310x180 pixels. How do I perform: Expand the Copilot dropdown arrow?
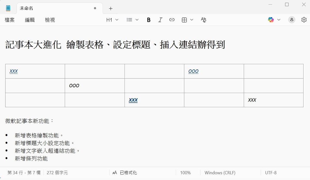coord(278,20)
